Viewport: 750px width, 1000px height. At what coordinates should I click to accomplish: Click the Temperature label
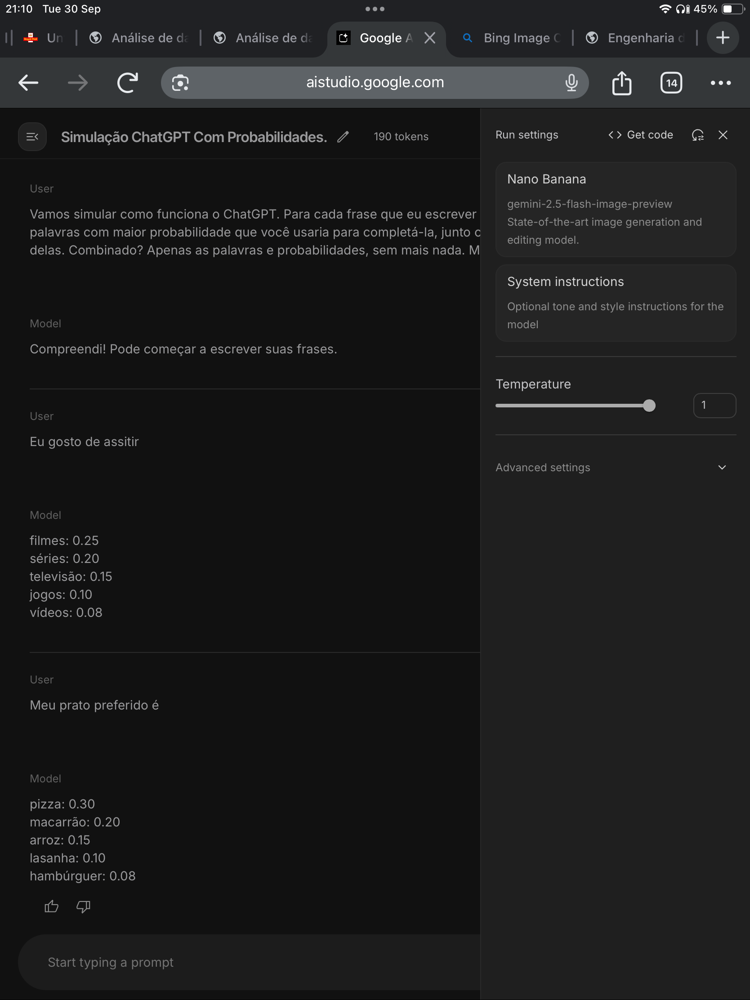click(533, 384)
